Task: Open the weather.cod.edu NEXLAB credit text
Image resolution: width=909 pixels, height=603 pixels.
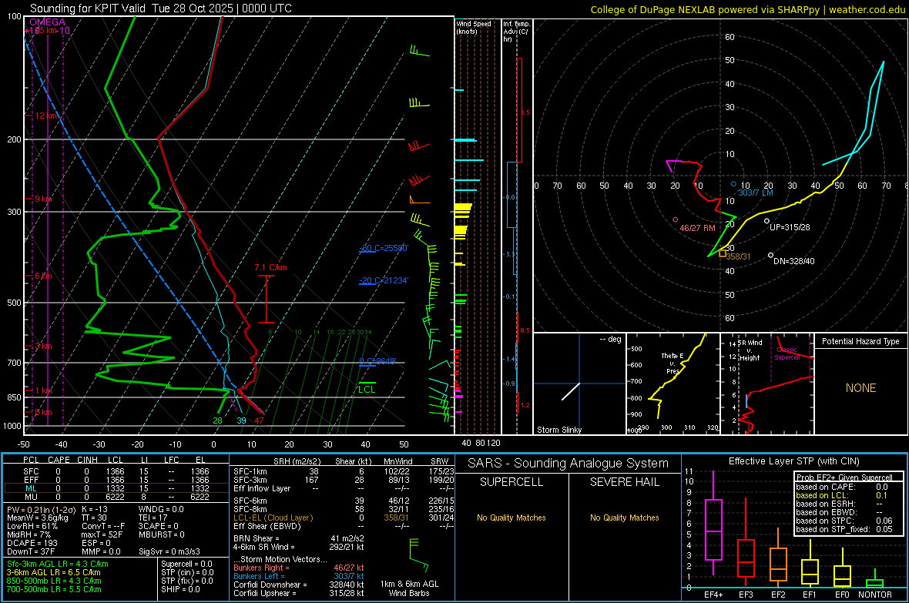Action: pyautogui.click(x=748, y=9)
